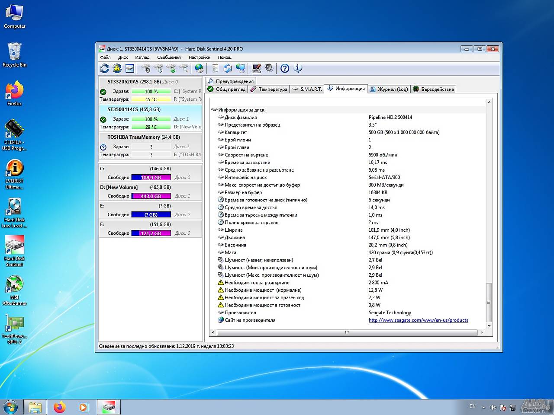554x415 pixels.
Task: Click the 100 % health bar of ST3500414CS
Action: point(151,119)
